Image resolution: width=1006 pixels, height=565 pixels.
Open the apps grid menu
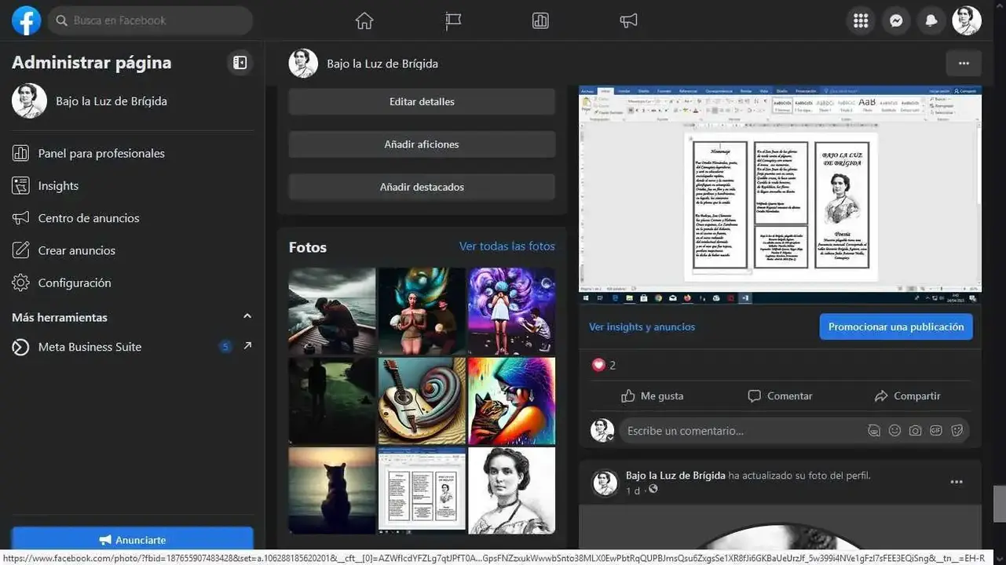tap(861, 21)
